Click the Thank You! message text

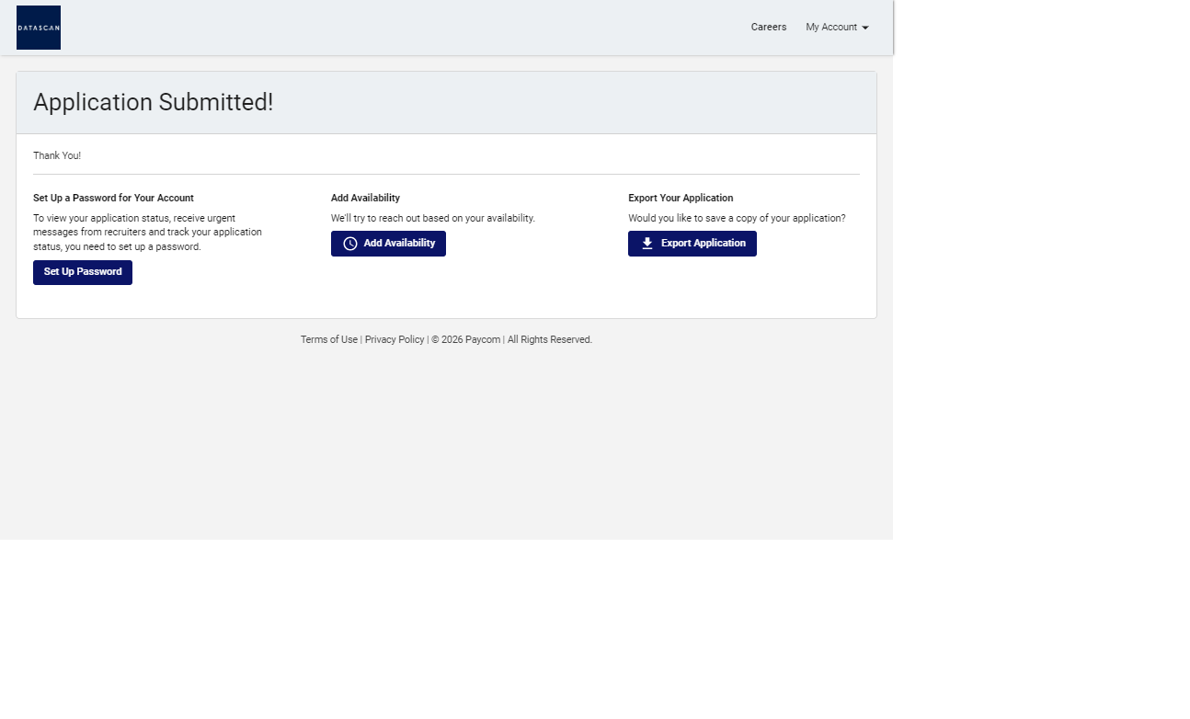(x=57, y=156)
